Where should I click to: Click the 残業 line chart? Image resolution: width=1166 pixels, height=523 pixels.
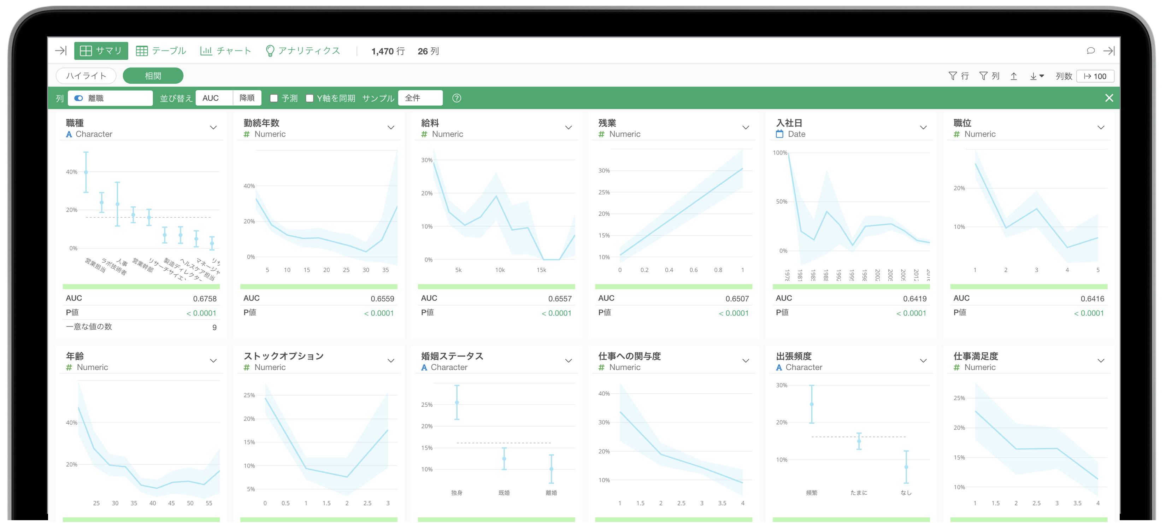[x=673, y=211]
